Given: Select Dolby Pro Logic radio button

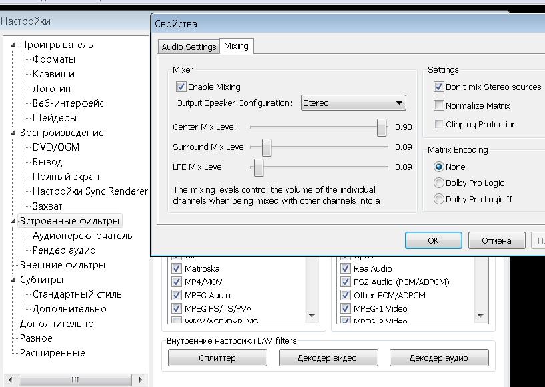Looking at the screenshot, I should (439, 183).
